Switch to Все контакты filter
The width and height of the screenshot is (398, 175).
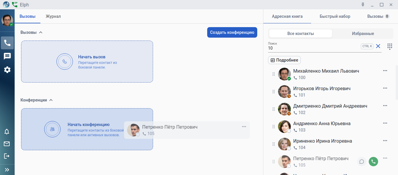(x=301, y=34)
